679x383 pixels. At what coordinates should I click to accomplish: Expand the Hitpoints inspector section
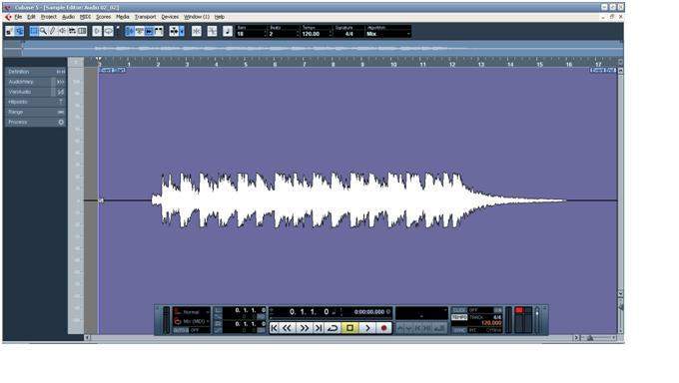point(36,102)
